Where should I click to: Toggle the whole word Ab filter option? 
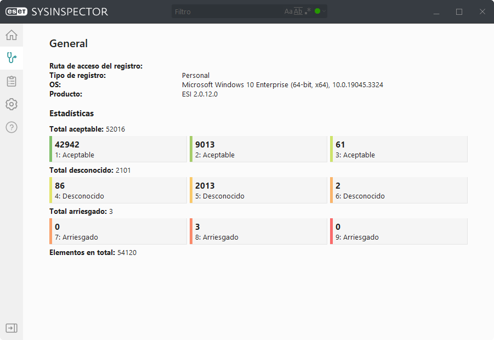click(298, 12)
